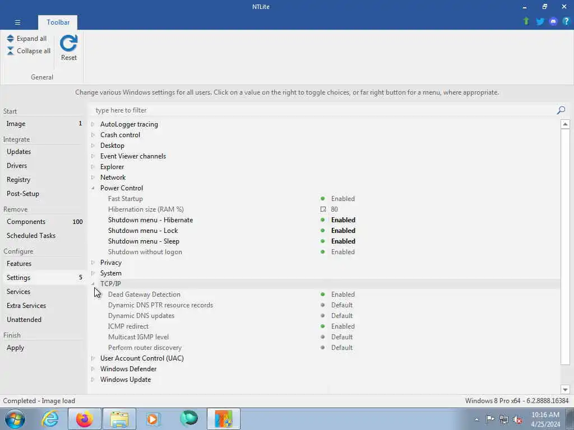Expand the AutoLogger tracing node
Viewport: 574px width, 430px height.
click(x=93, y=124)
